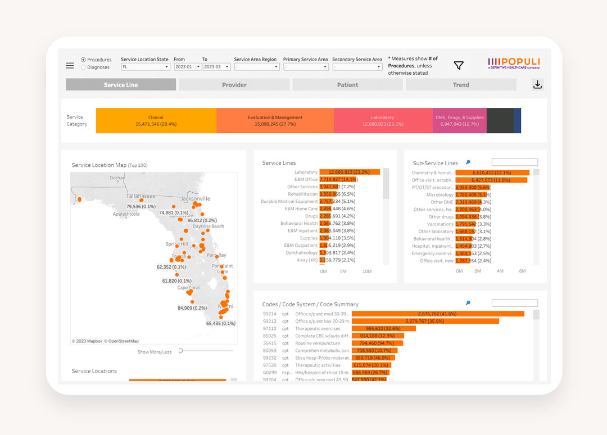This screenshot has height=435, width=607.
Task: Select the DME, Drugs, & Supplies segment
Action: tap(460, 121)
